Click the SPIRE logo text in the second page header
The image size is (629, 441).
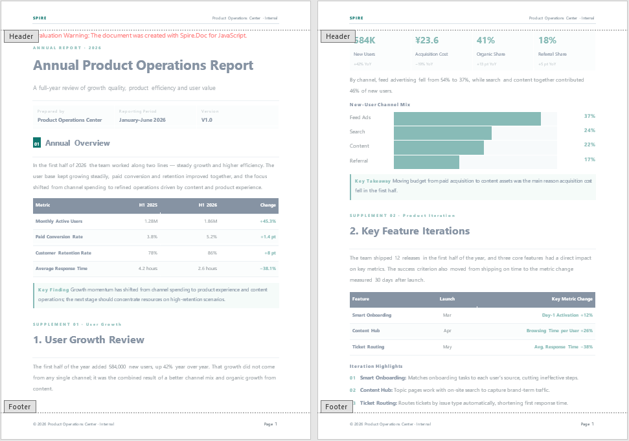coord(356,18)
